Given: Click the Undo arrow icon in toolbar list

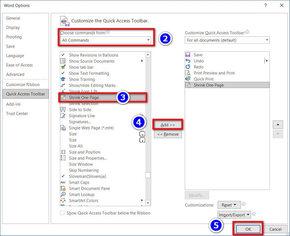Looking at the screenshot, I should pyautogui.click(x=188, y=61).
